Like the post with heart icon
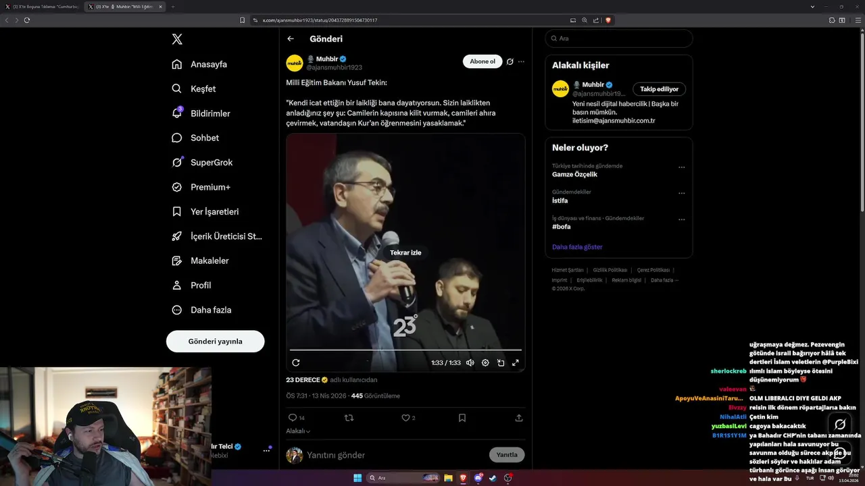This screenshot has width=865, height=486. pyautogui.click(x=408, y=418)
